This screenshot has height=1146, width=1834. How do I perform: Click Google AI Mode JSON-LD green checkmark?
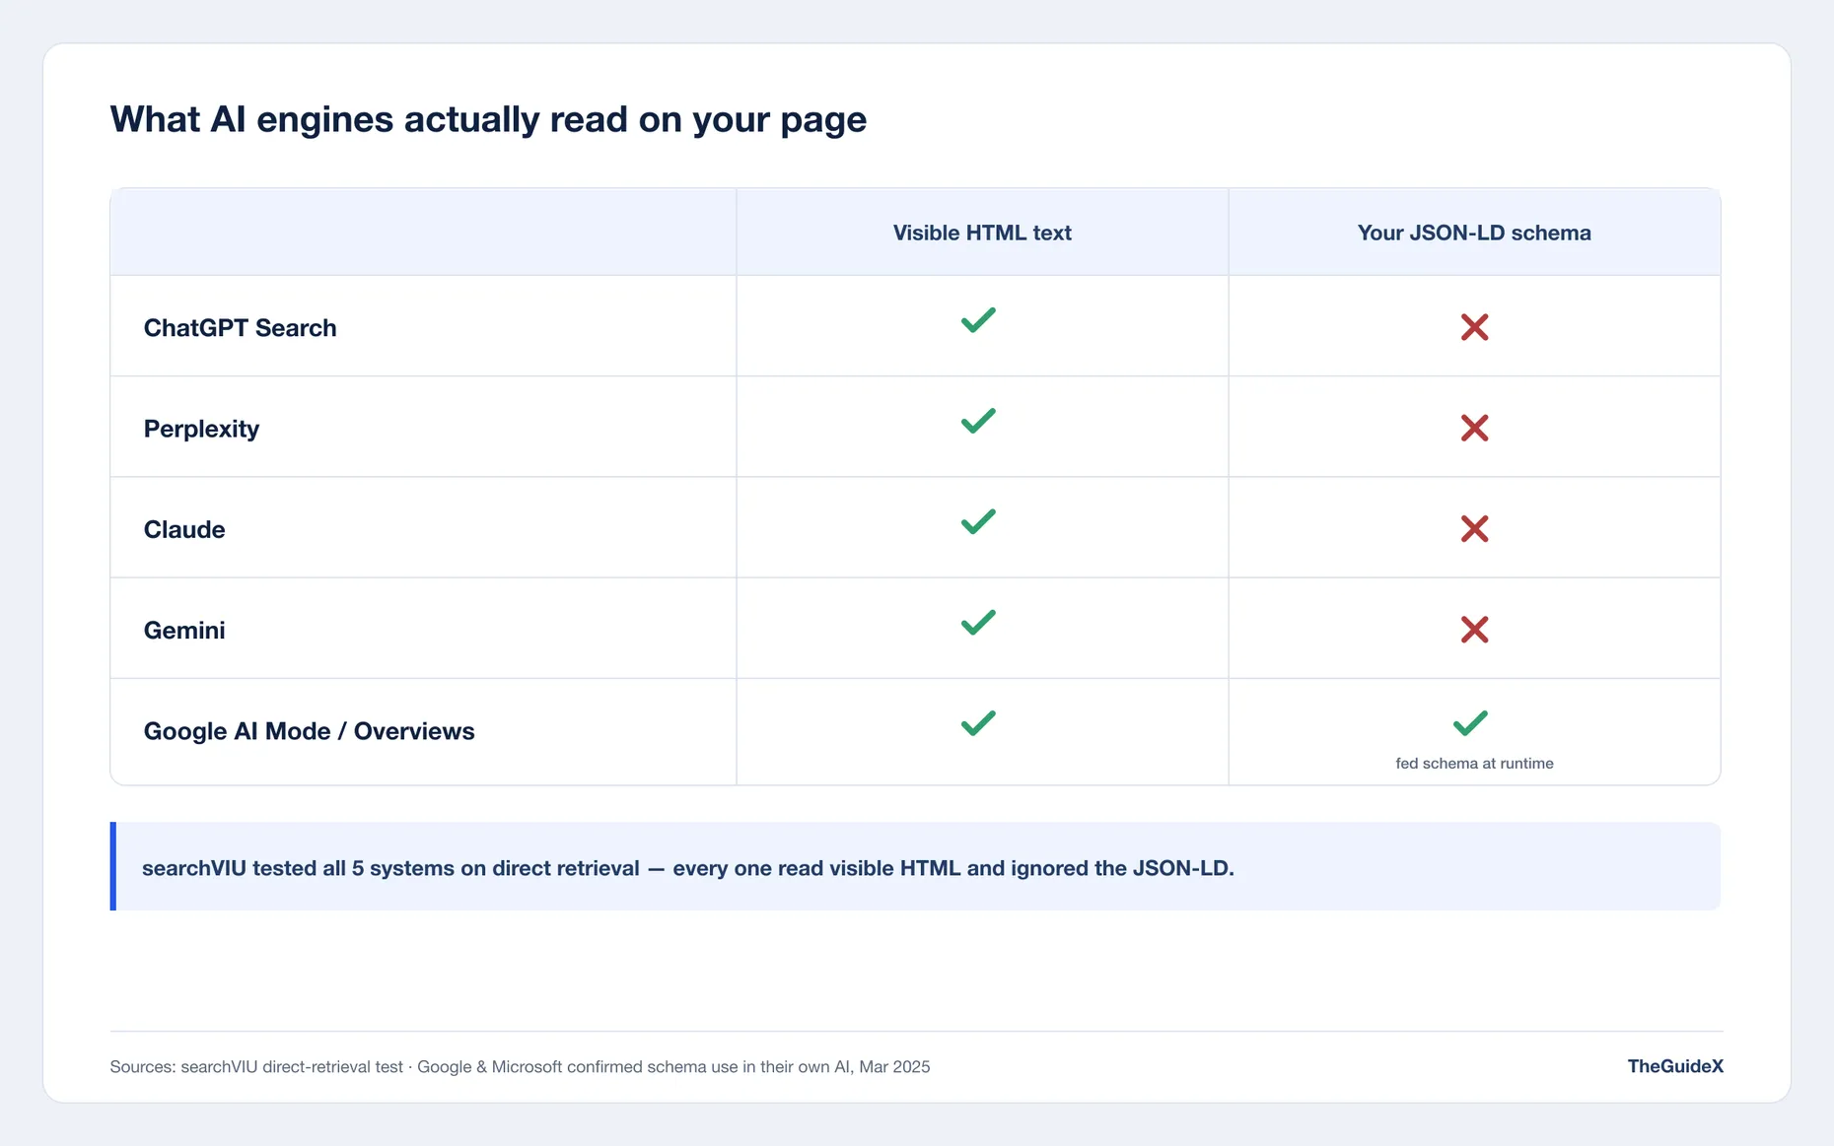coord(1470,723)
